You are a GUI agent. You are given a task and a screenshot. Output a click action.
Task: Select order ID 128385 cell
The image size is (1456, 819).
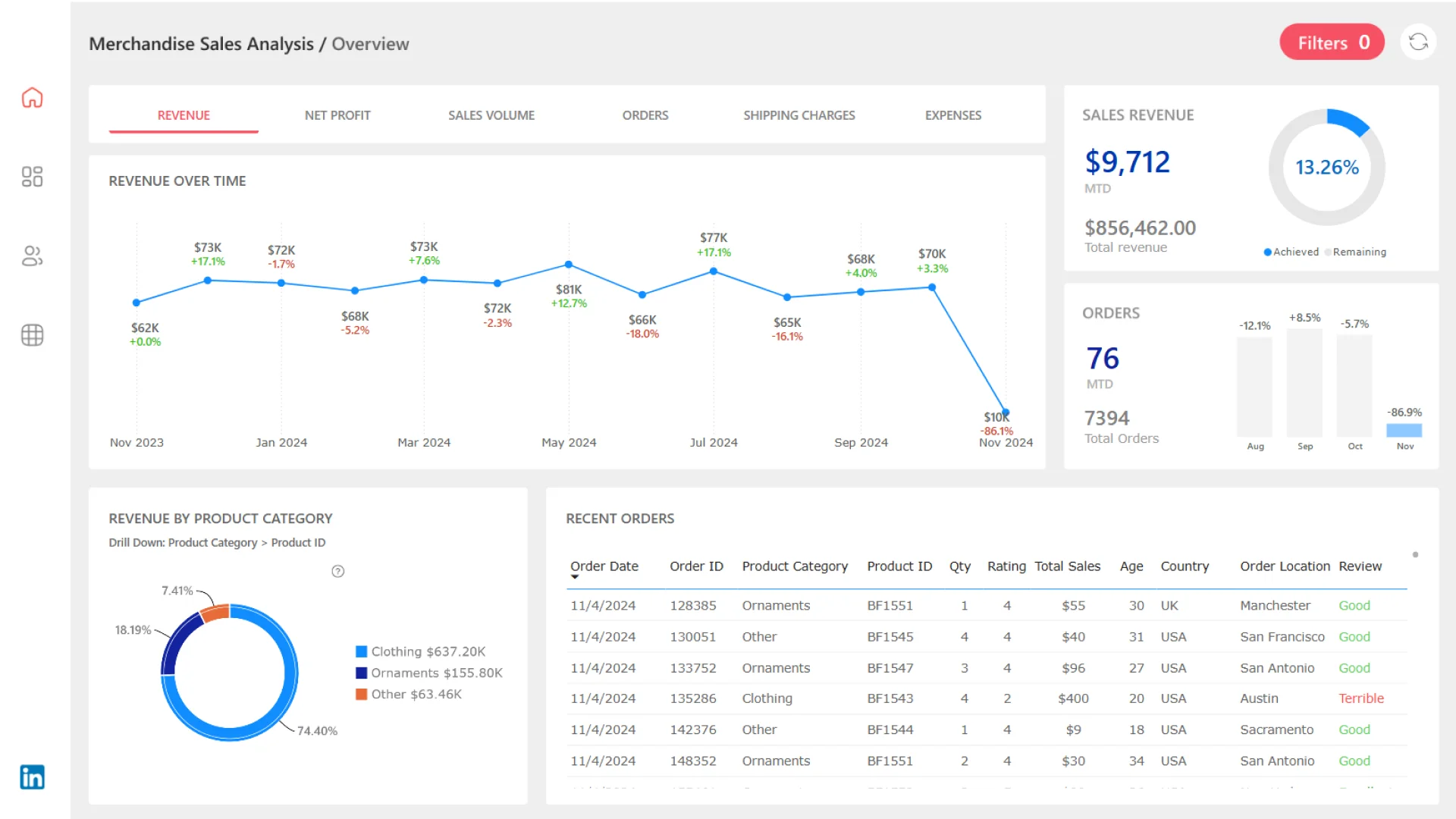(x=693, y=606)
